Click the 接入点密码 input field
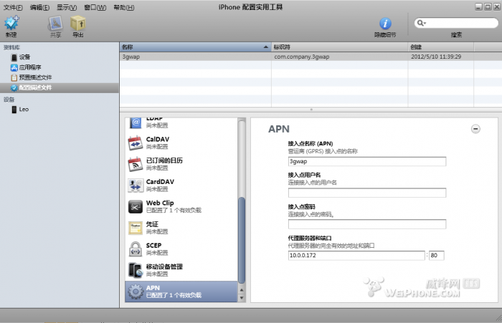This screenshot has height=323, width=502. pos(367,224)
